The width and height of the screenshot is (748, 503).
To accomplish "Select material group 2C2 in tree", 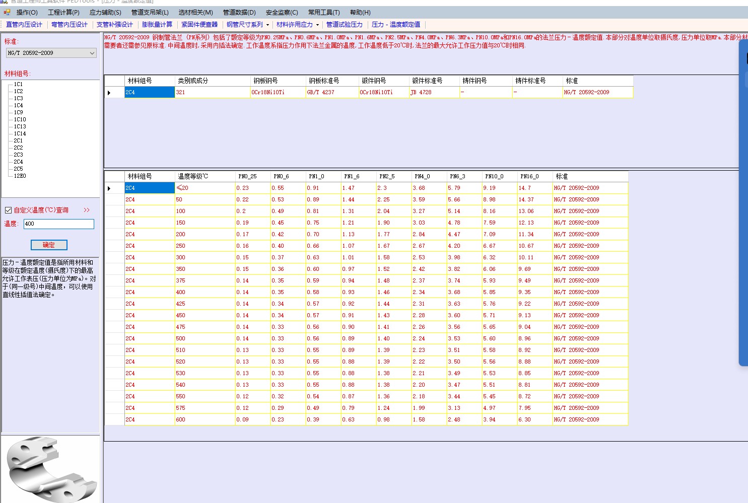I will [18, 148].
